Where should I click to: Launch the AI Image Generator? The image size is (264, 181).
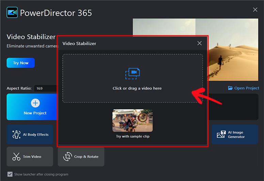pos(235,134)
